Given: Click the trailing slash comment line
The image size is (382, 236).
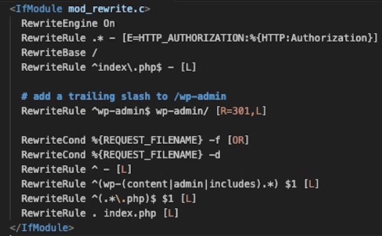Looking at the screenshot, I should pos(124,97).
